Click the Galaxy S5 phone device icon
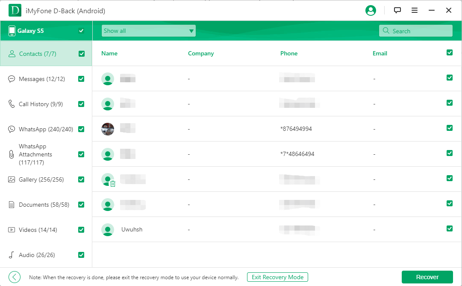Screen dimensions: 462x286 click(x=12, y=31)
